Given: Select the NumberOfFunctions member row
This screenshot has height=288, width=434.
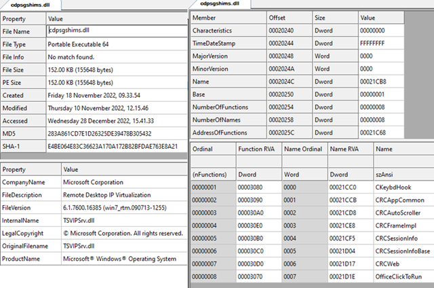Looking at the screenshot, I should [297, 107].
